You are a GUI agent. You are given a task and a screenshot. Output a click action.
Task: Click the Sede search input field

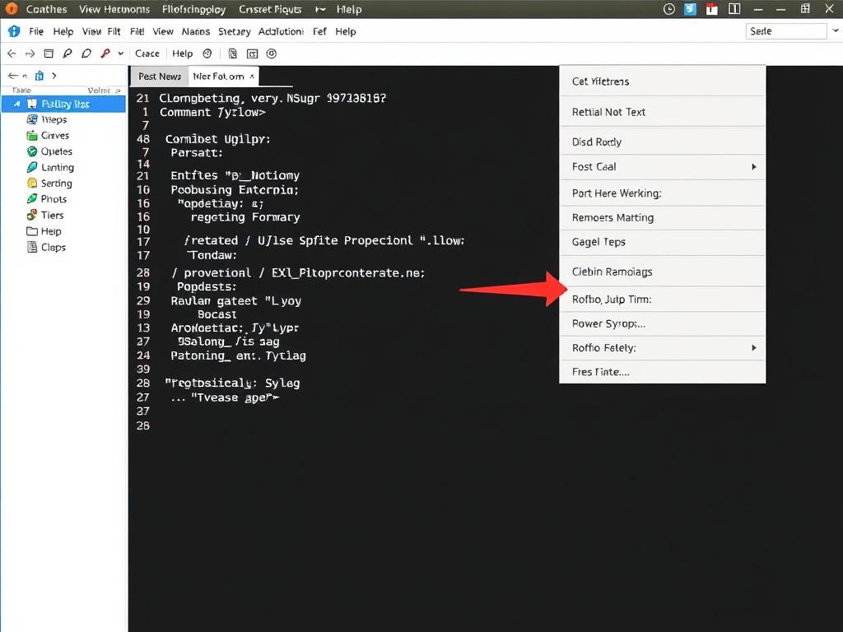(x=784, y=31)
